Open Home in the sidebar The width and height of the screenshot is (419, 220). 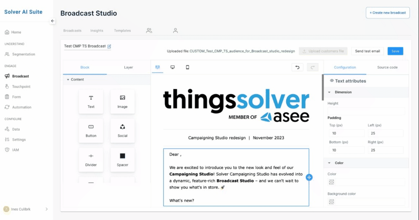(13, 32)
